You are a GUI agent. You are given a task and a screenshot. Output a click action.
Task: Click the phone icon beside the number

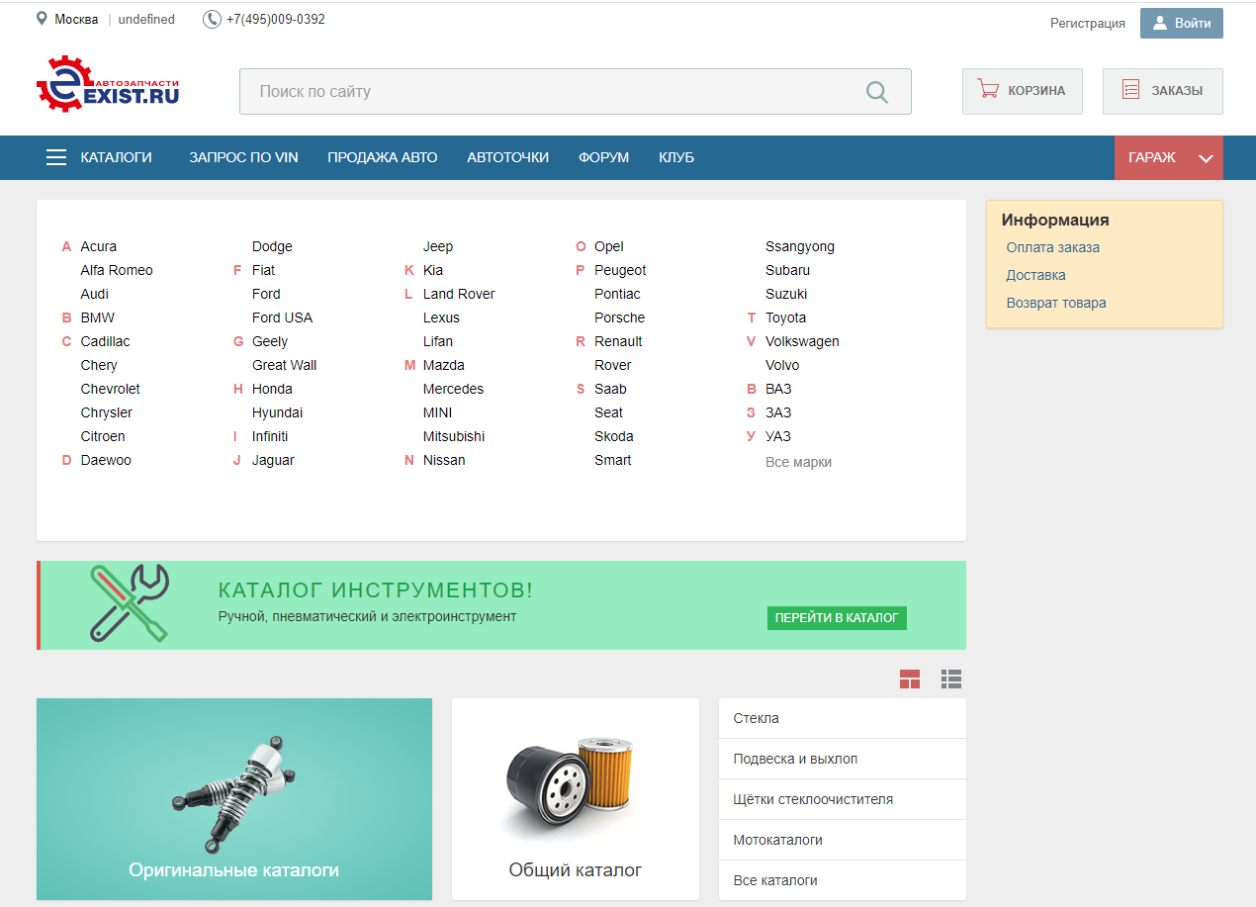pos(212,19)
